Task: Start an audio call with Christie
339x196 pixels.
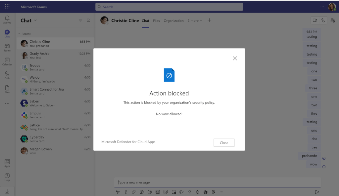Action: [x=323, y=20]
